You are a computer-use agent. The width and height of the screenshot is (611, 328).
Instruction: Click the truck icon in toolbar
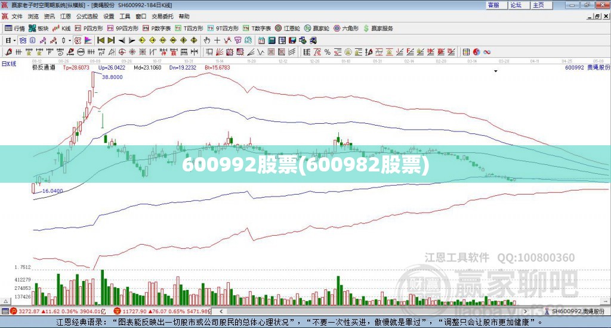point(313,40)
